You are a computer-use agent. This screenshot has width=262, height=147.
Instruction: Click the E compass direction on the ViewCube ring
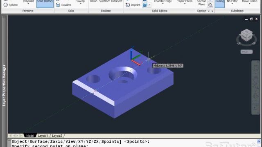pyautogui.click(x=254, y=43)
